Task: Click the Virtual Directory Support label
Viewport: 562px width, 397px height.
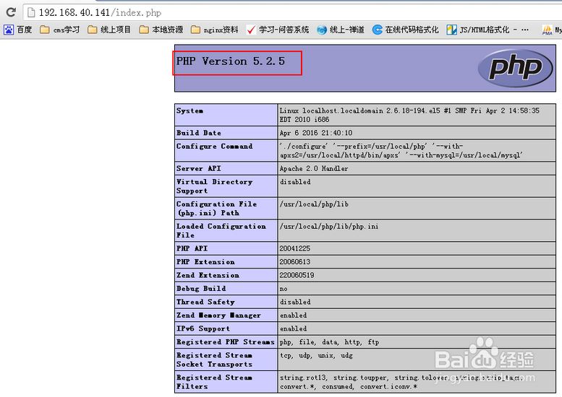Action: (214, 186)
